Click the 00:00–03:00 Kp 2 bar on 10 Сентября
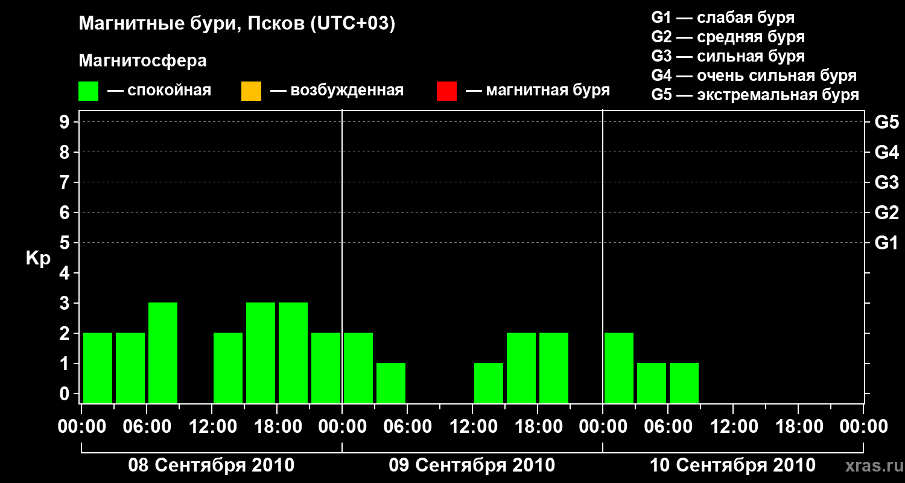 619,368
